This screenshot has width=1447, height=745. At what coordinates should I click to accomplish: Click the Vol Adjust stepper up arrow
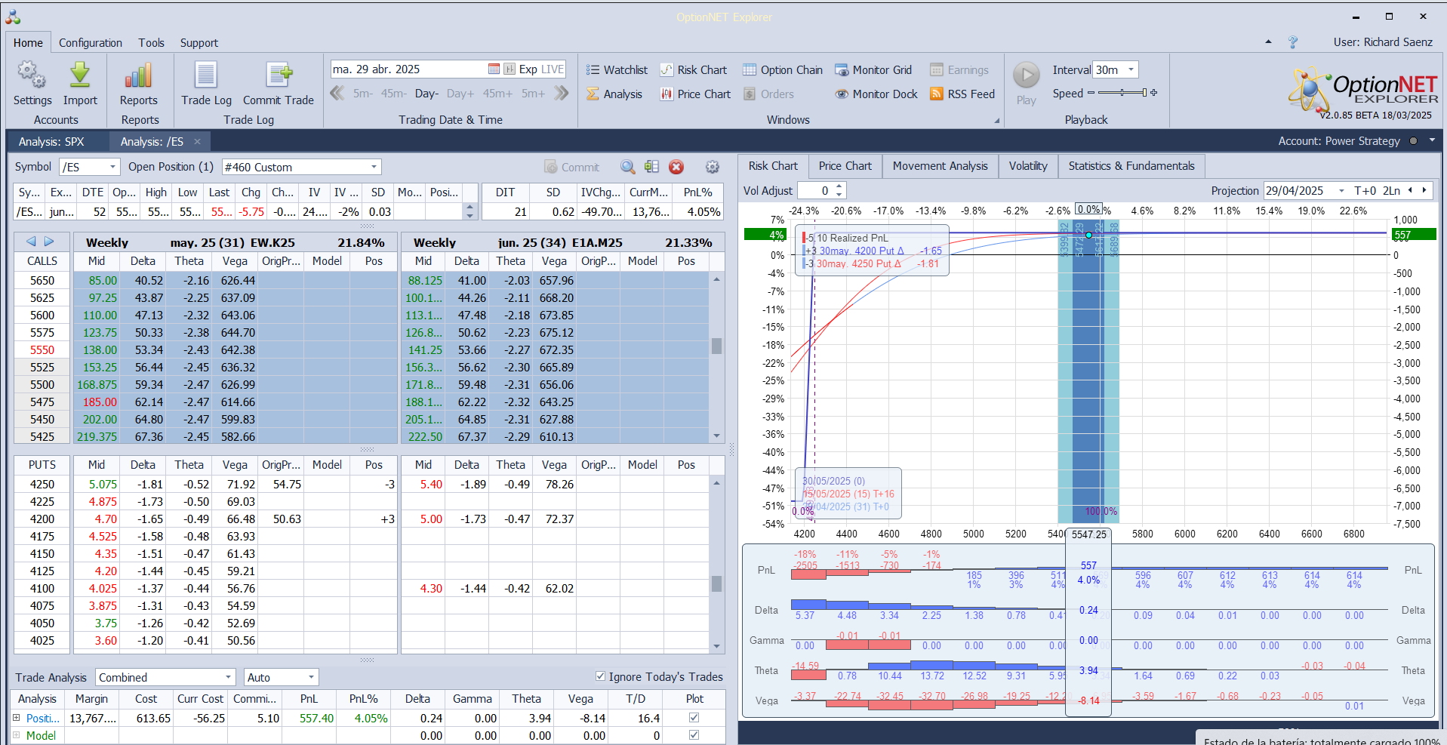click(x=839, y=186)
